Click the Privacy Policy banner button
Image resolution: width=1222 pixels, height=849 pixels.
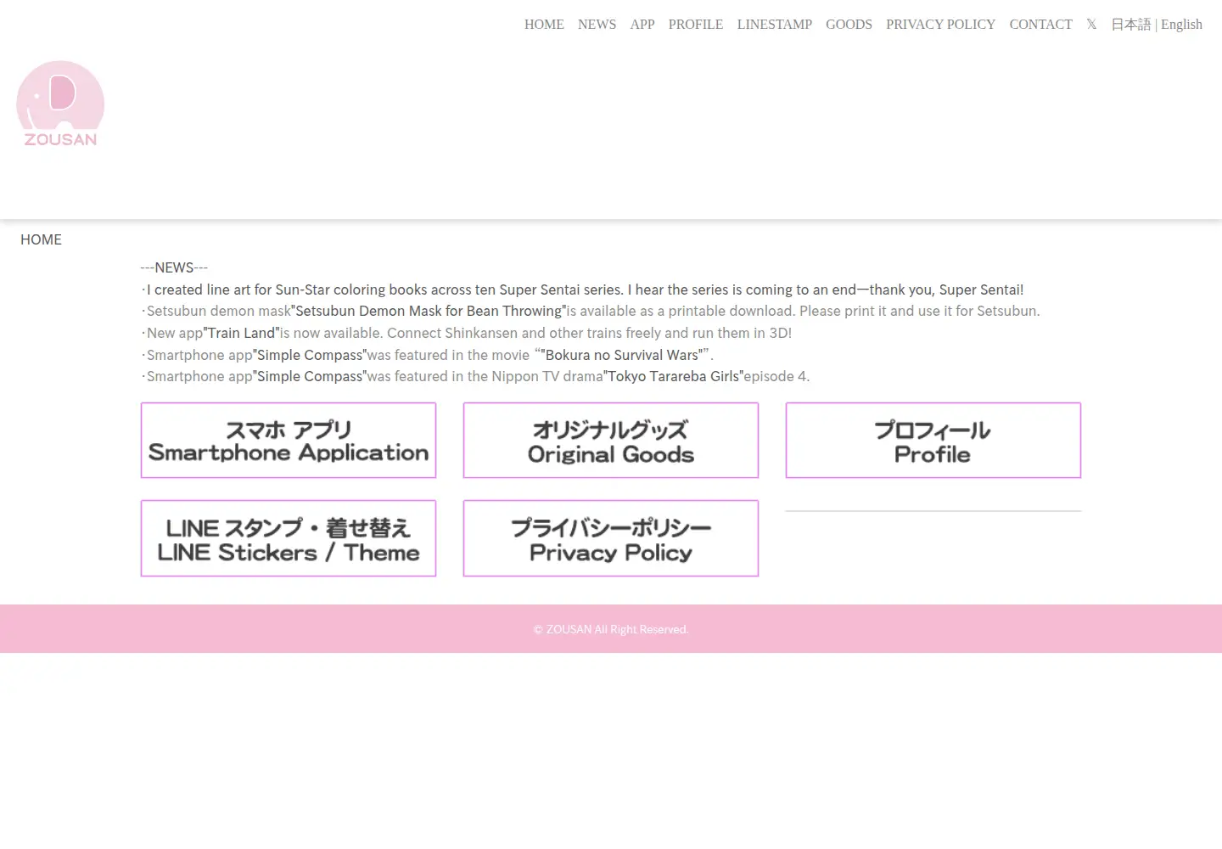click(x=611, y=538)
